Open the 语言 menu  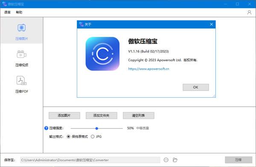(7, 12)
